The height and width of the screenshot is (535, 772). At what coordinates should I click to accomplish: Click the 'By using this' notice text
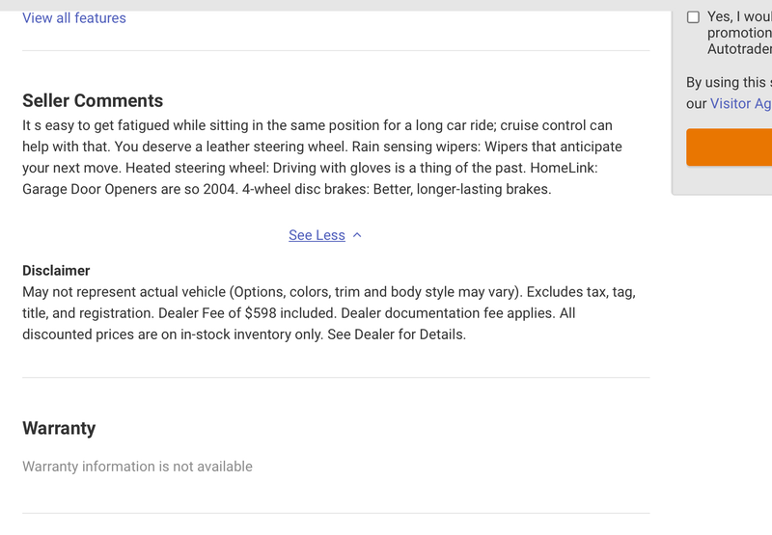(x=727, y=82)
